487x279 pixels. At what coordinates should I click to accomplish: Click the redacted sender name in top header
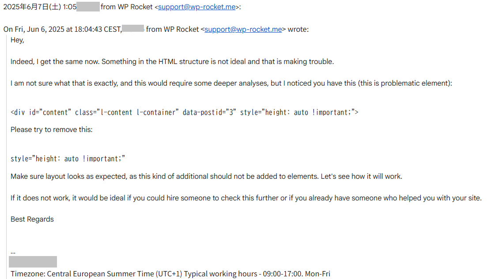tap(88, 7)
